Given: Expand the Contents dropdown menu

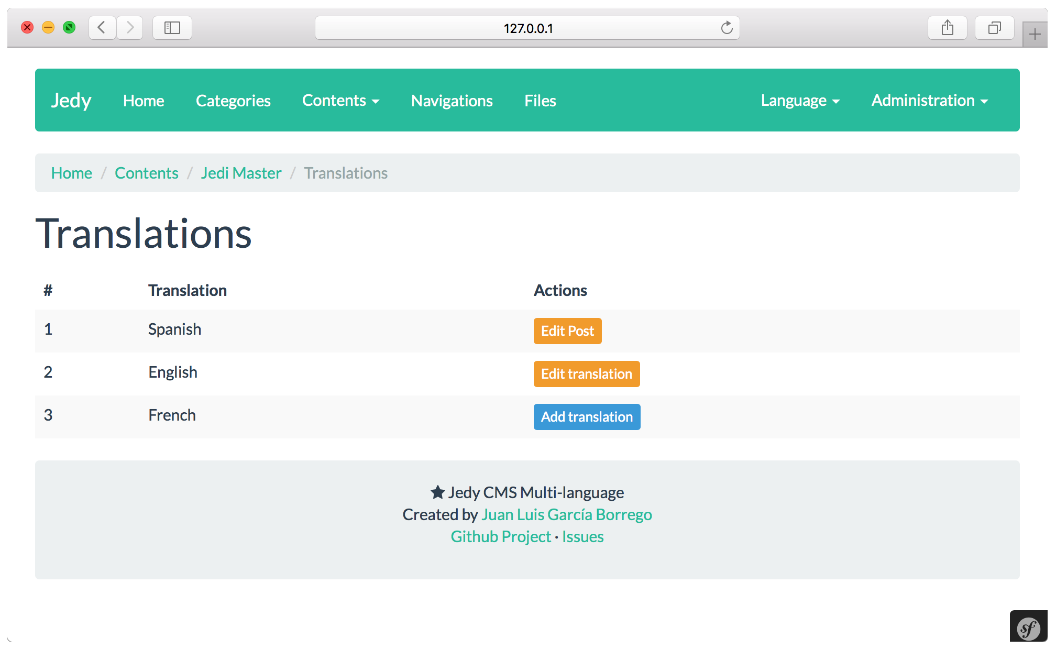Looking at the screenshot, I should click(x=340, y=101).
